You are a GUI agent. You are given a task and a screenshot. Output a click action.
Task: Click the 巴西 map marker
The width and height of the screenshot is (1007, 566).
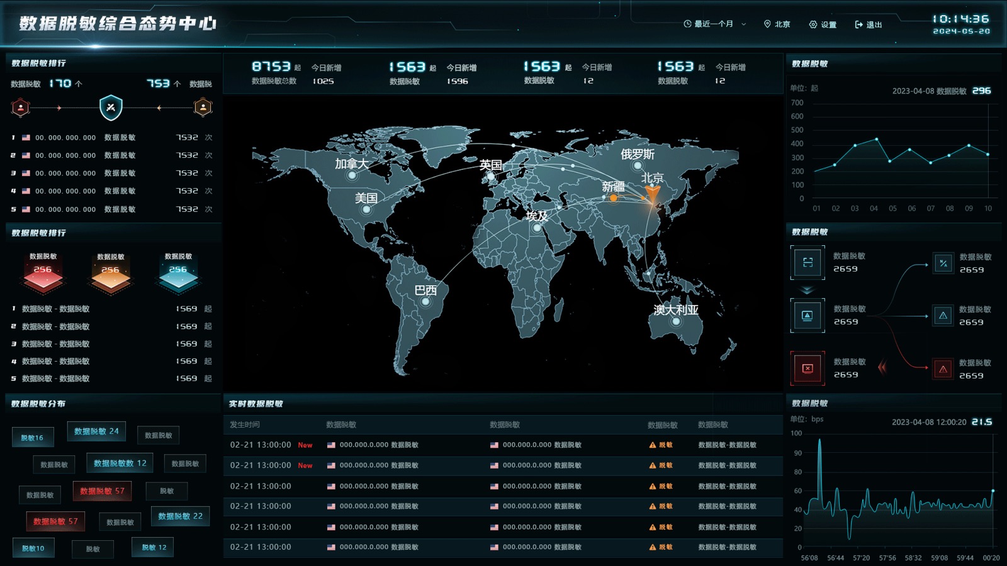(425, 302)
